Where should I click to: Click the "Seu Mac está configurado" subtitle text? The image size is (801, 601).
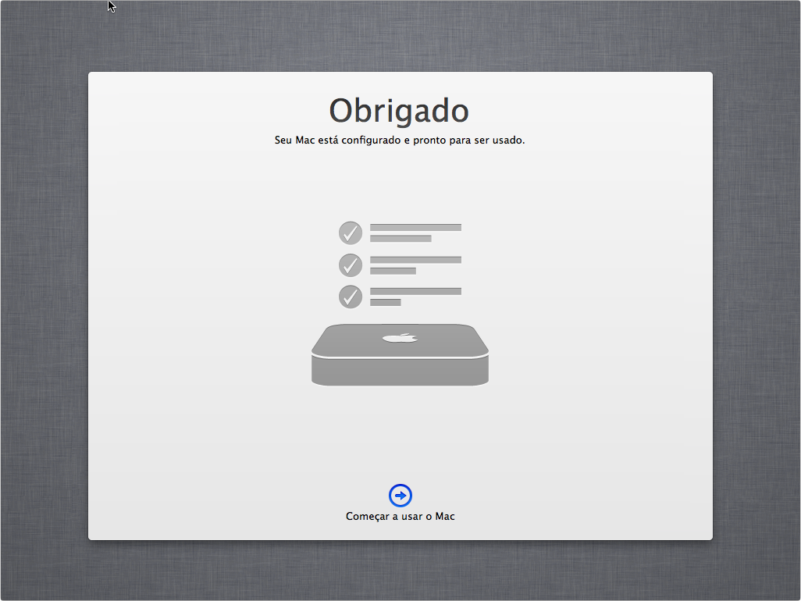(400, 140)
